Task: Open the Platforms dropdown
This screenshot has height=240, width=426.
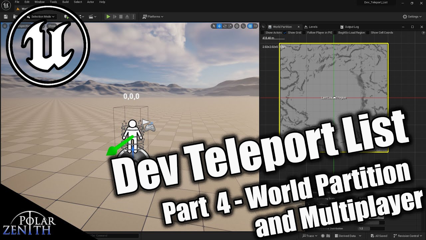Action: click(153, 16)
